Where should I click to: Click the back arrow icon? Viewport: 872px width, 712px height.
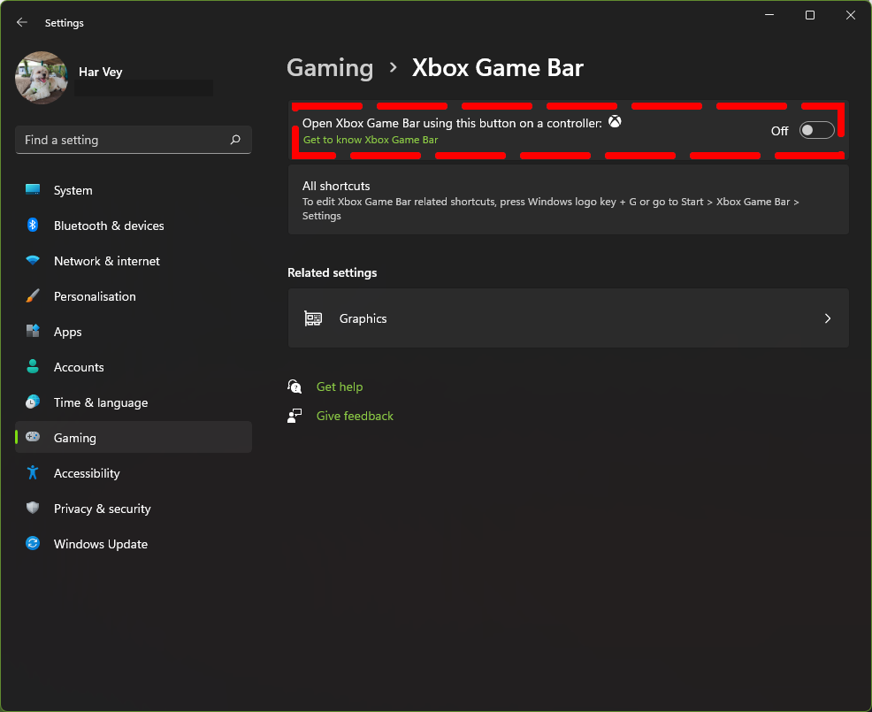22,22
